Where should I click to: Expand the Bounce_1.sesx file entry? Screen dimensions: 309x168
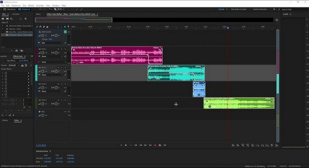pos(2,29)
